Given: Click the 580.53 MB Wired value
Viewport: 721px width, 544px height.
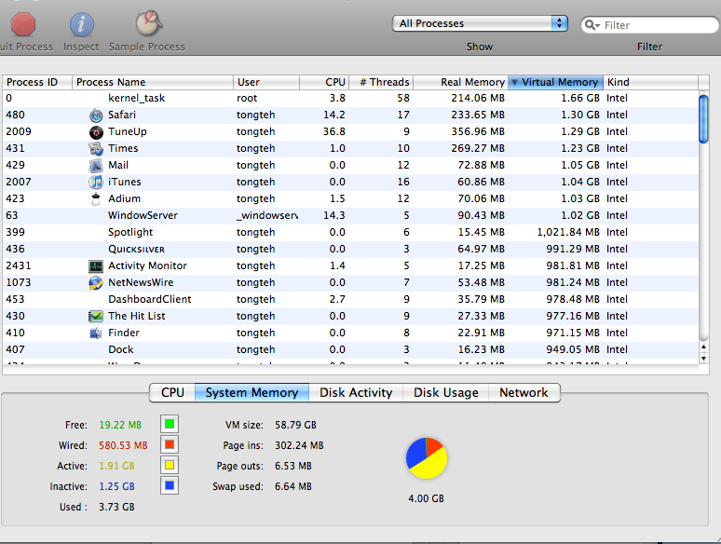Looking at the screenshot, I should [123, 445].
